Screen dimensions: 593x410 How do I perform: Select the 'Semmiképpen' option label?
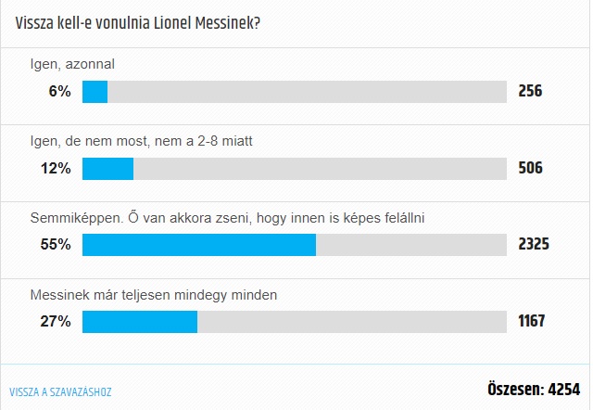(227, 218)
